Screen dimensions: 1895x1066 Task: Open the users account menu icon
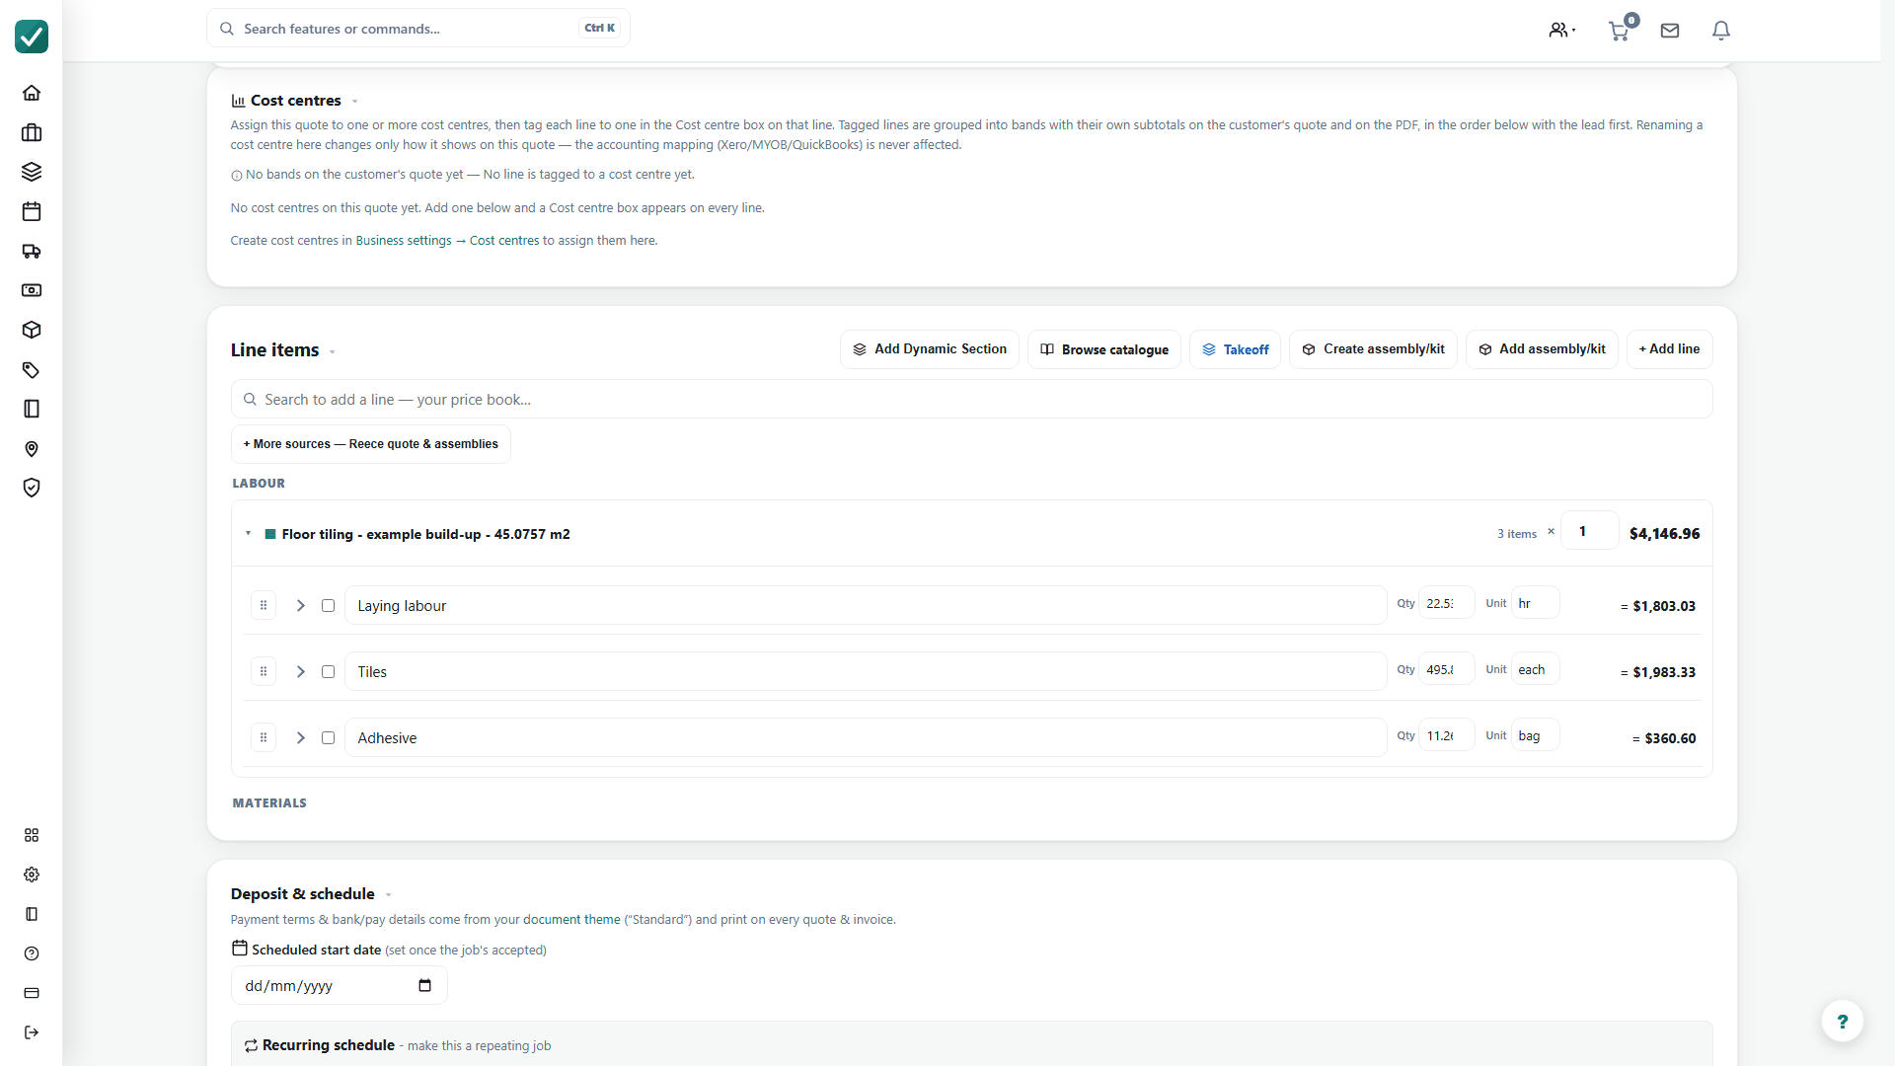click(x=1561, y=31)
